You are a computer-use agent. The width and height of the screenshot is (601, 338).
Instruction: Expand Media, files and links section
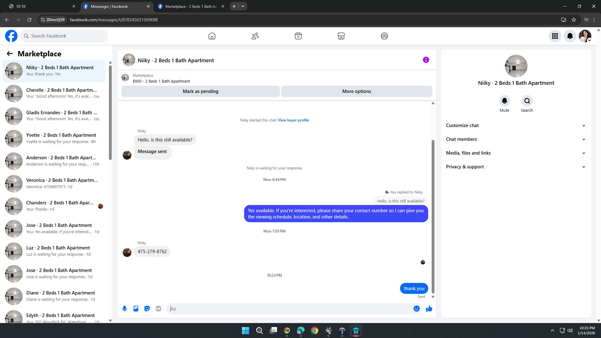(516, 153)
